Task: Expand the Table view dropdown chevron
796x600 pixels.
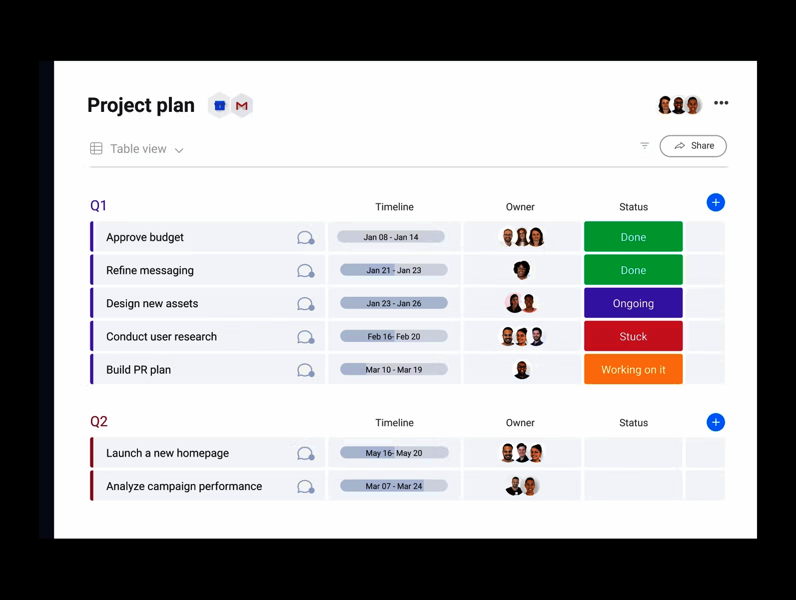Action: pyautogui.click(x=179, y=150)
